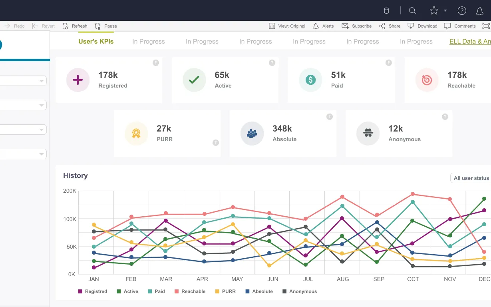Open help tooltip on Registered card
Viewport: 491px width, 307px height.
[x=156, y=63]
